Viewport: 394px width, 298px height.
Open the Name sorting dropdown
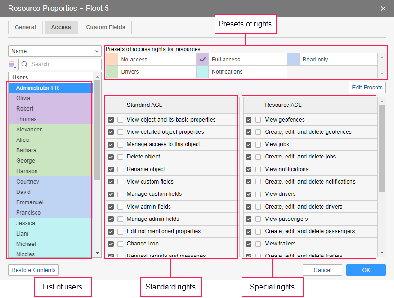coord(54,51)
